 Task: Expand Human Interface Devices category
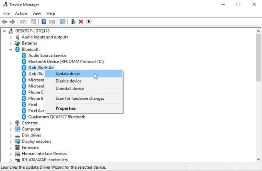(x=11, y=154)
